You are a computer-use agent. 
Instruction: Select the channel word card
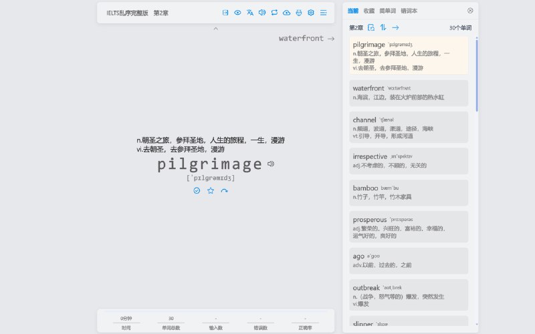click(x=409, y=127)
